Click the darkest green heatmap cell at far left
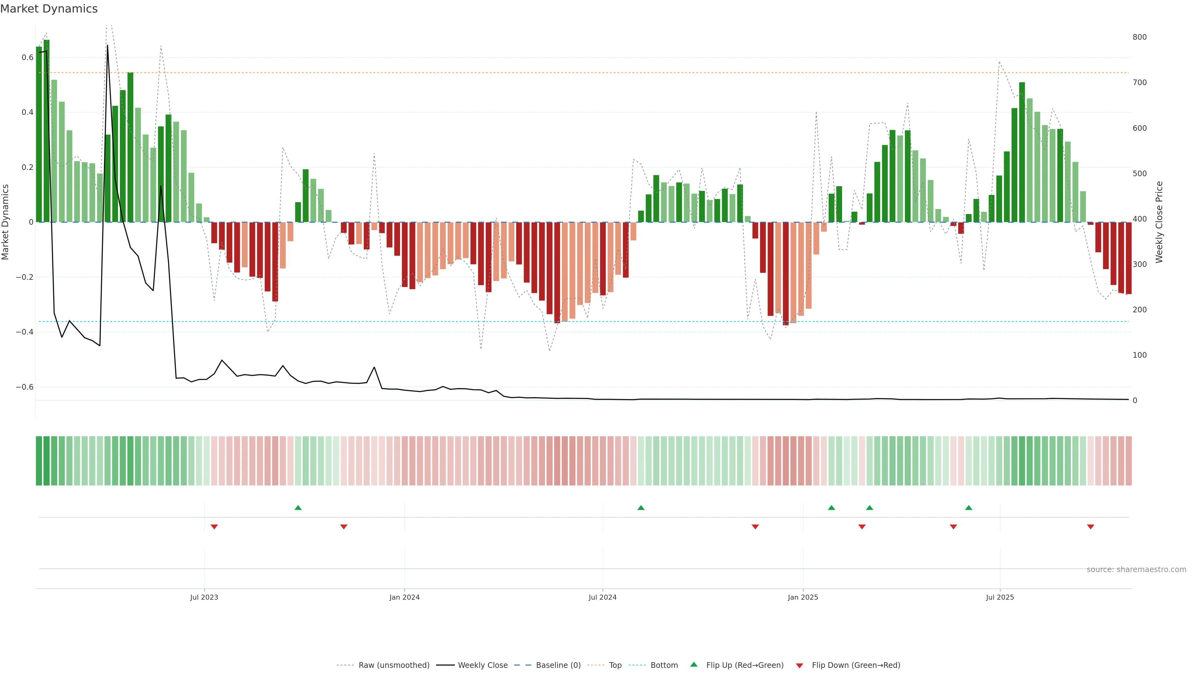This screenshot has height=676, width=1202. point(39,461)
